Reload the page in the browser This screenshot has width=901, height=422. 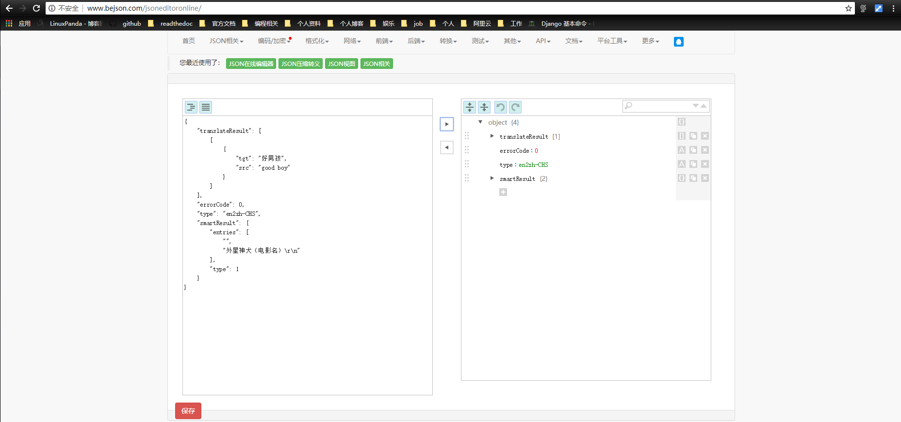point(36,8)
